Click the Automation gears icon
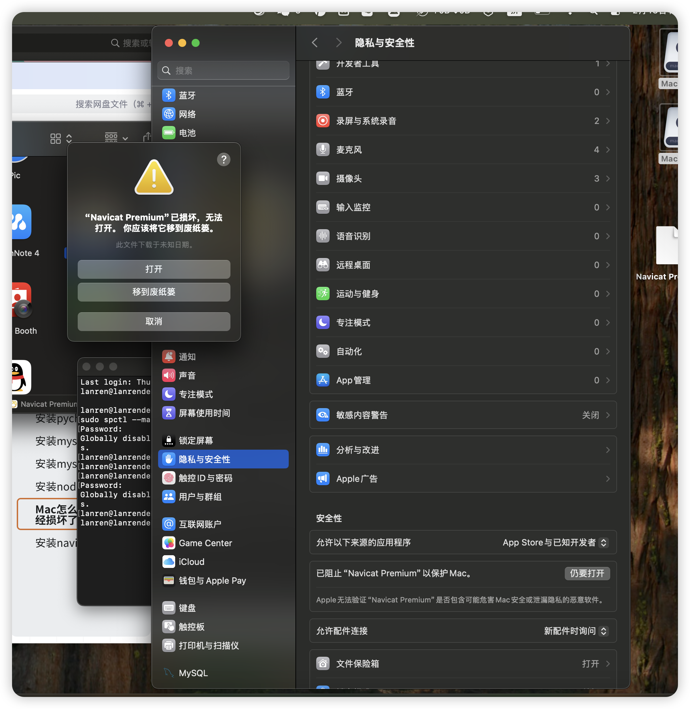690x709 pixels. coord(323,351)
